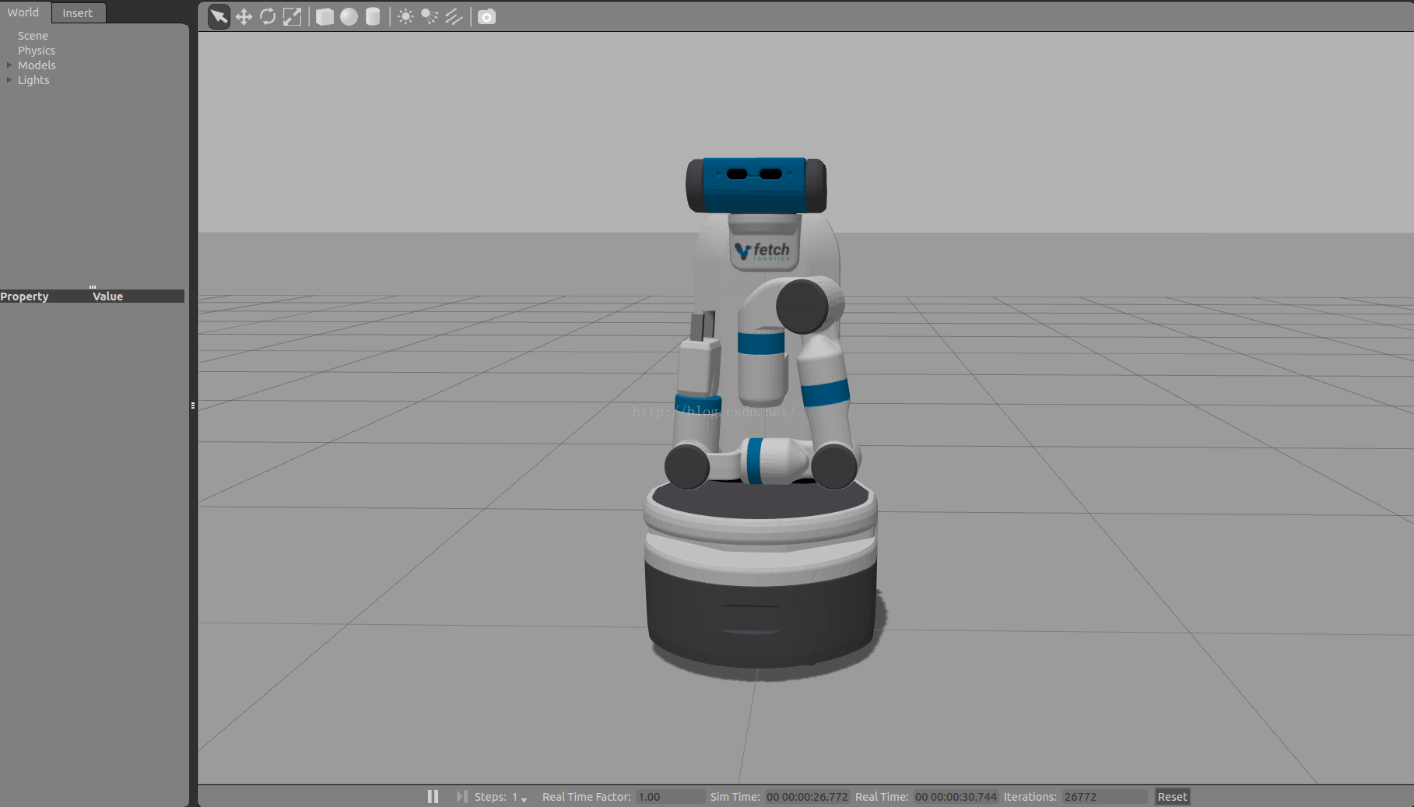
Task: Add a directional light
Action: coord(454,16)
